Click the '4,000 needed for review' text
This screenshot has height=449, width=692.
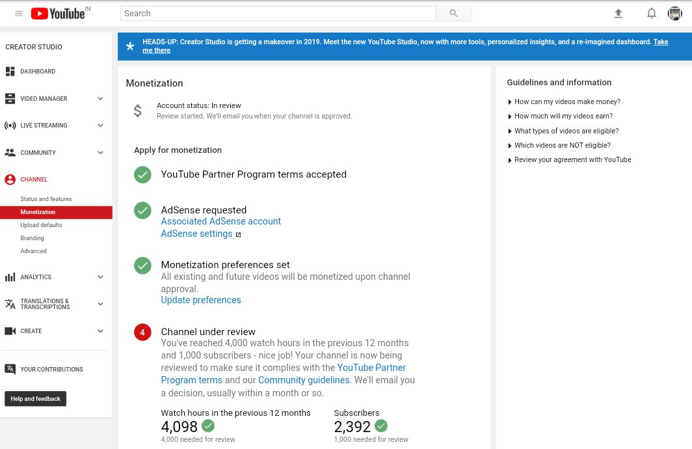[198, 440]
